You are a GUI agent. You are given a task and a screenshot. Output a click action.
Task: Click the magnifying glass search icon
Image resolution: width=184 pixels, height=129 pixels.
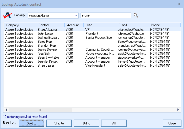pyautogui.click(x=136, y=15)
